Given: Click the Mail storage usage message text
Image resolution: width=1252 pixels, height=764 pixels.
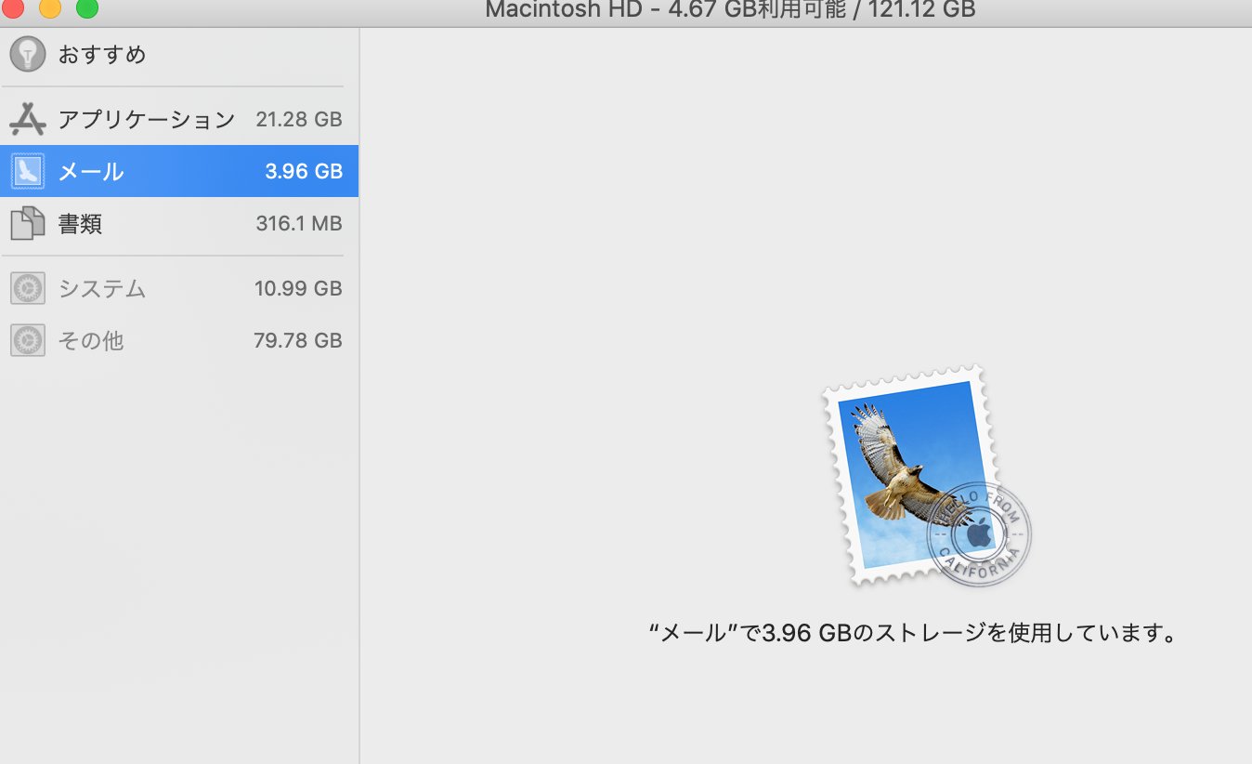Looking at the screenshot, I should (914, 633).
